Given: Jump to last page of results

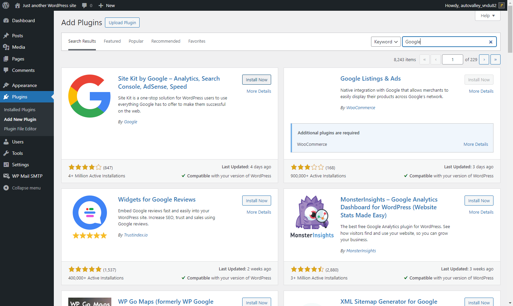Looking at the screenshot, I should [x=496, y=59].
